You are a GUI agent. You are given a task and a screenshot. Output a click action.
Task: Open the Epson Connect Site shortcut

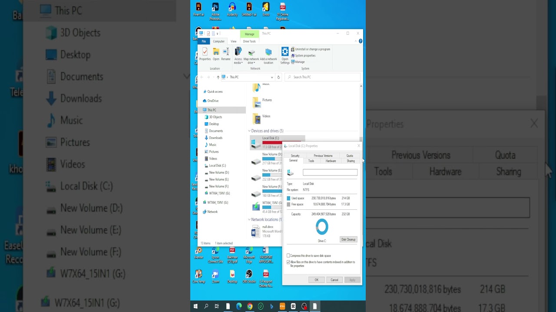click(x=215, y=256)
